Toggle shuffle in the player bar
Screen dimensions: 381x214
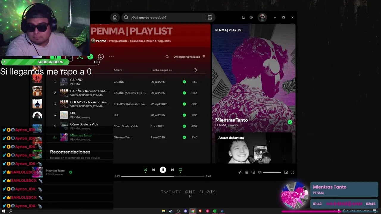pyautogui.click(x=145, y=170)
